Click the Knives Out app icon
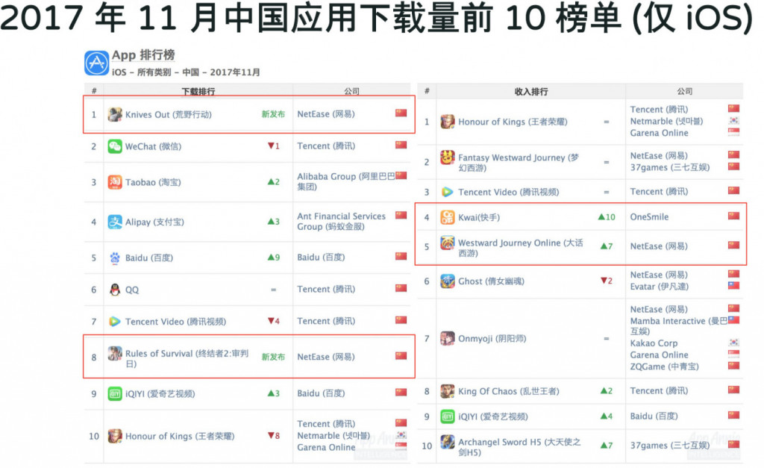The height and width of the screenshot is (468, 764). [x=115, y=114]
